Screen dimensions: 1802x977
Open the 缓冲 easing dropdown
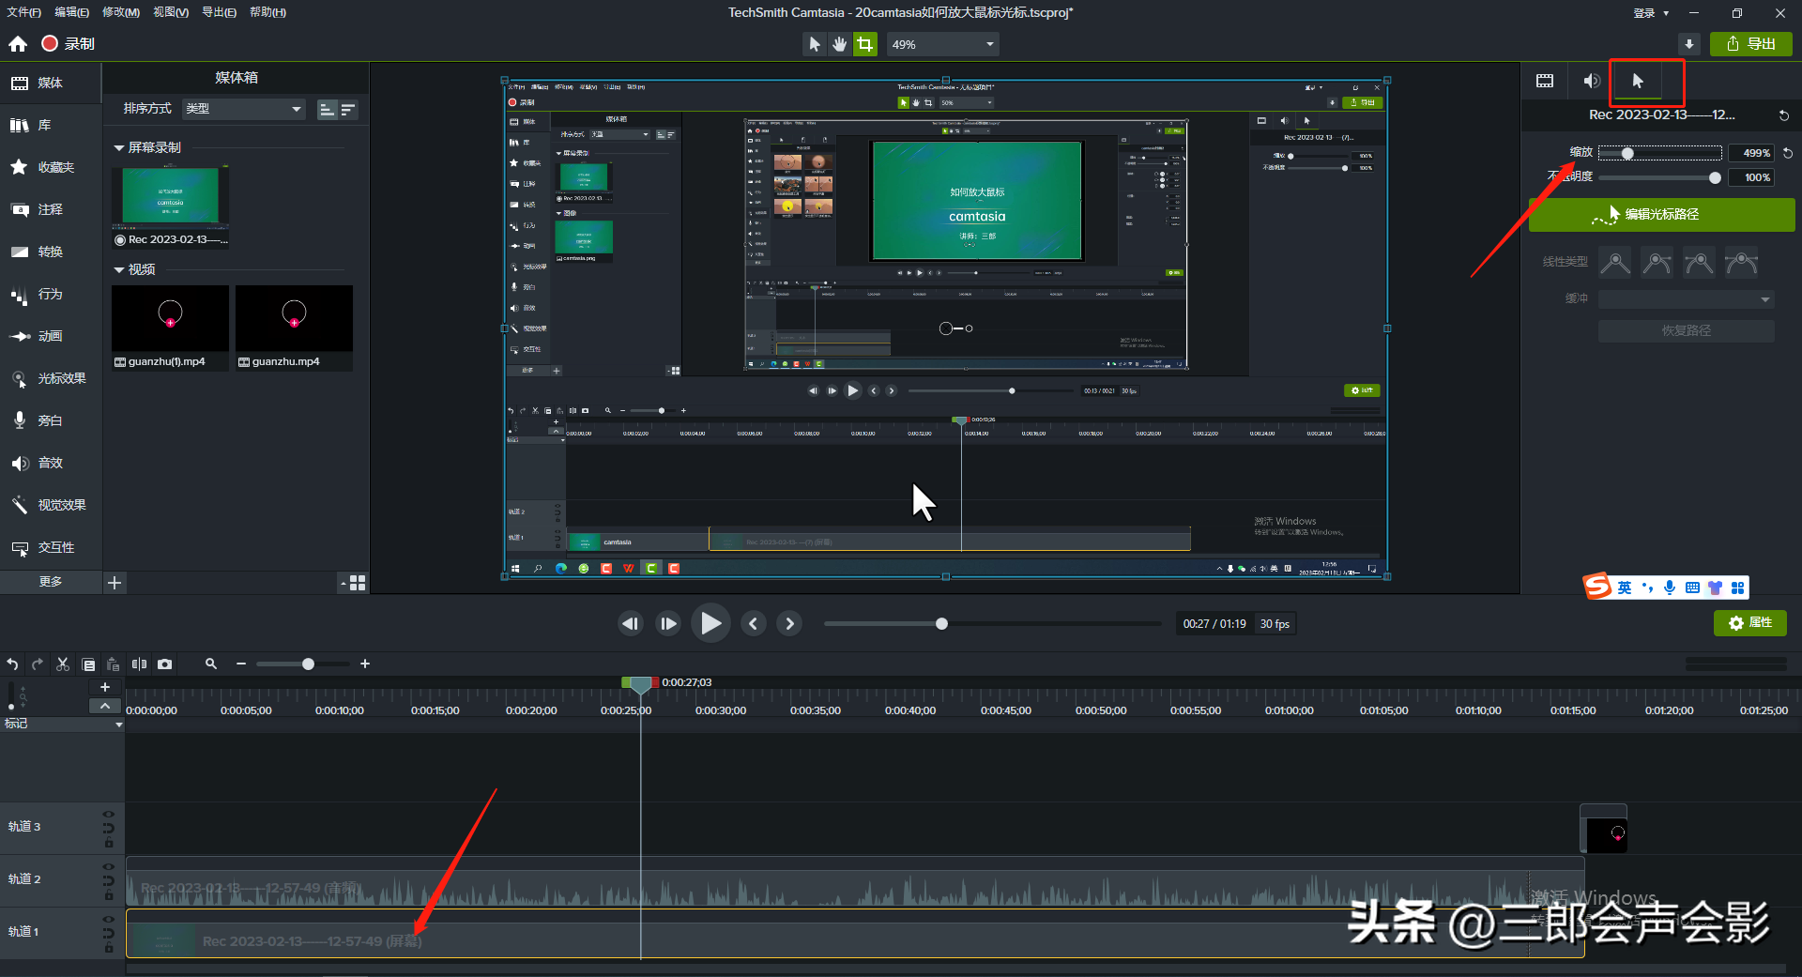pyautogui.click(x=1686, y=299)
